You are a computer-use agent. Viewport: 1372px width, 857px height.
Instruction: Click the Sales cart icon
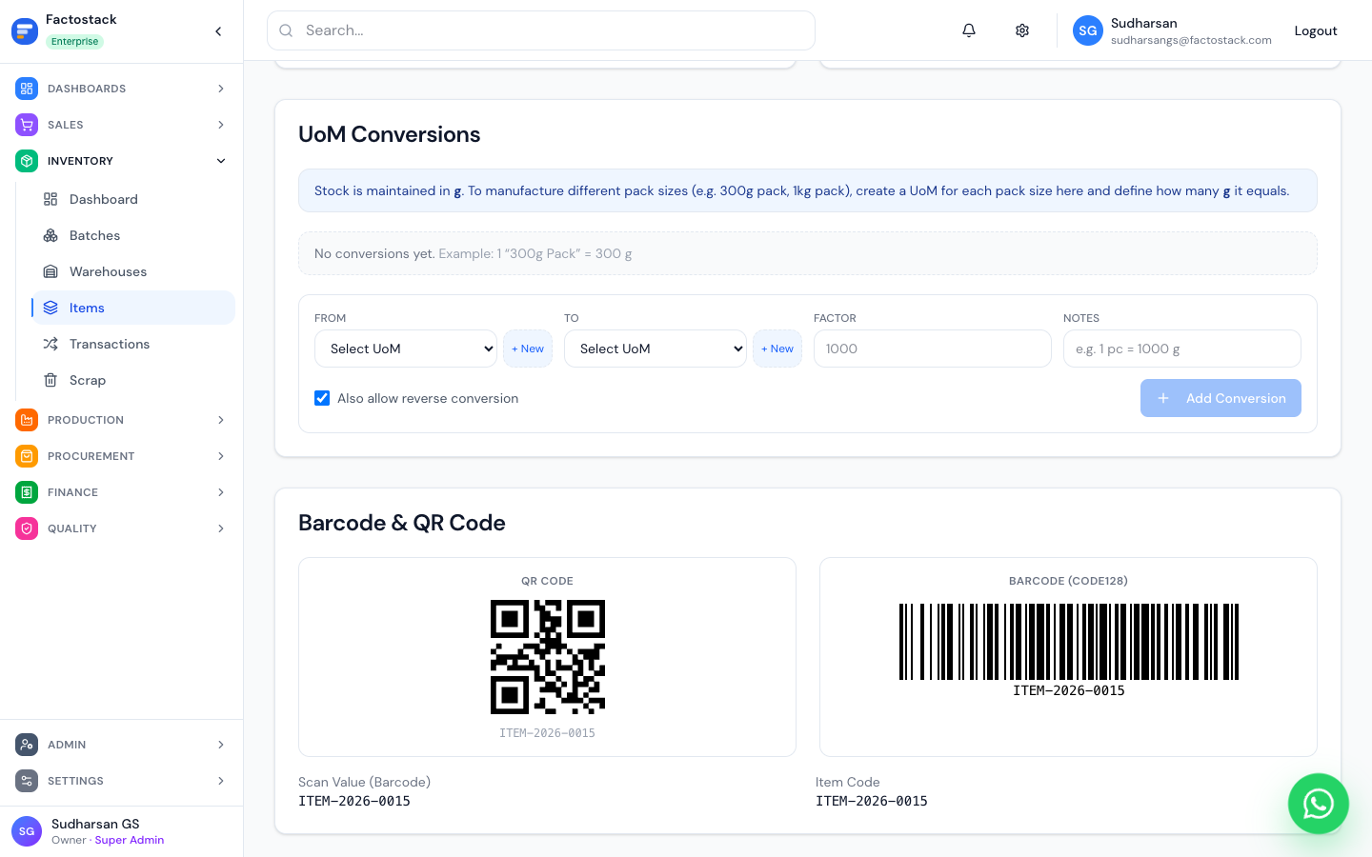click(x=27, y=125)
